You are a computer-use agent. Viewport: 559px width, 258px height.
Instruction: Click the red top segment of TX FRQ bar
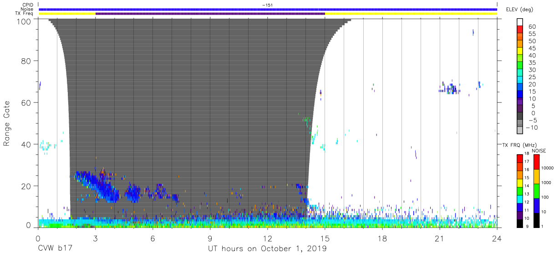519,158
